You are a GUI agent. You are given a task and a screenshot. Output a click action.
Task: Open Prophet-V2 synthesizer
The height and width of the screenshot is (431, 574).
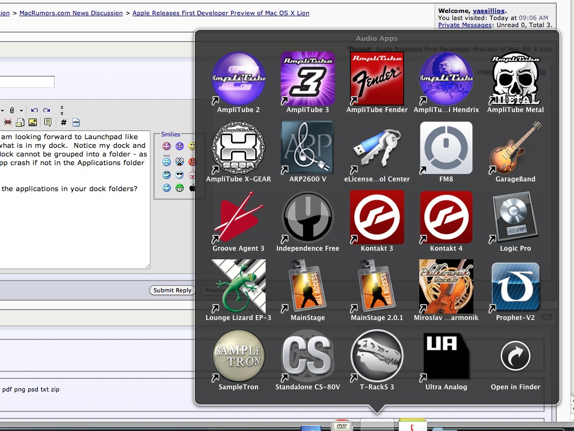[x=515, y=286]
